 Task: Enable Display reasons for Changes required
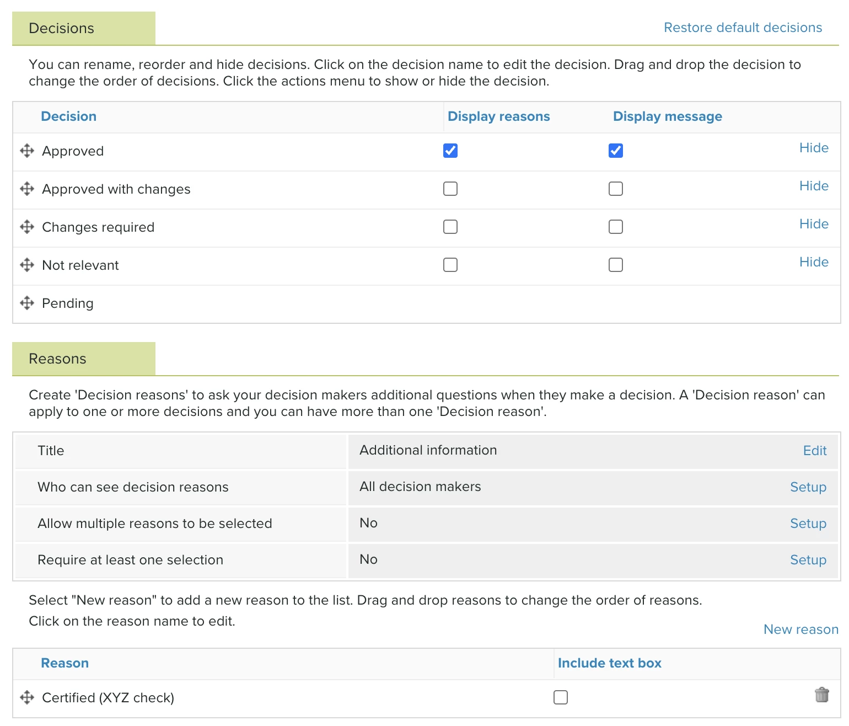point(450,227)
